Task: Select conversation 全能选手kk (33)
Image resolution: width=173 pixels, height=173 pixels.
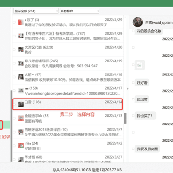Action: tap(68, 118)
